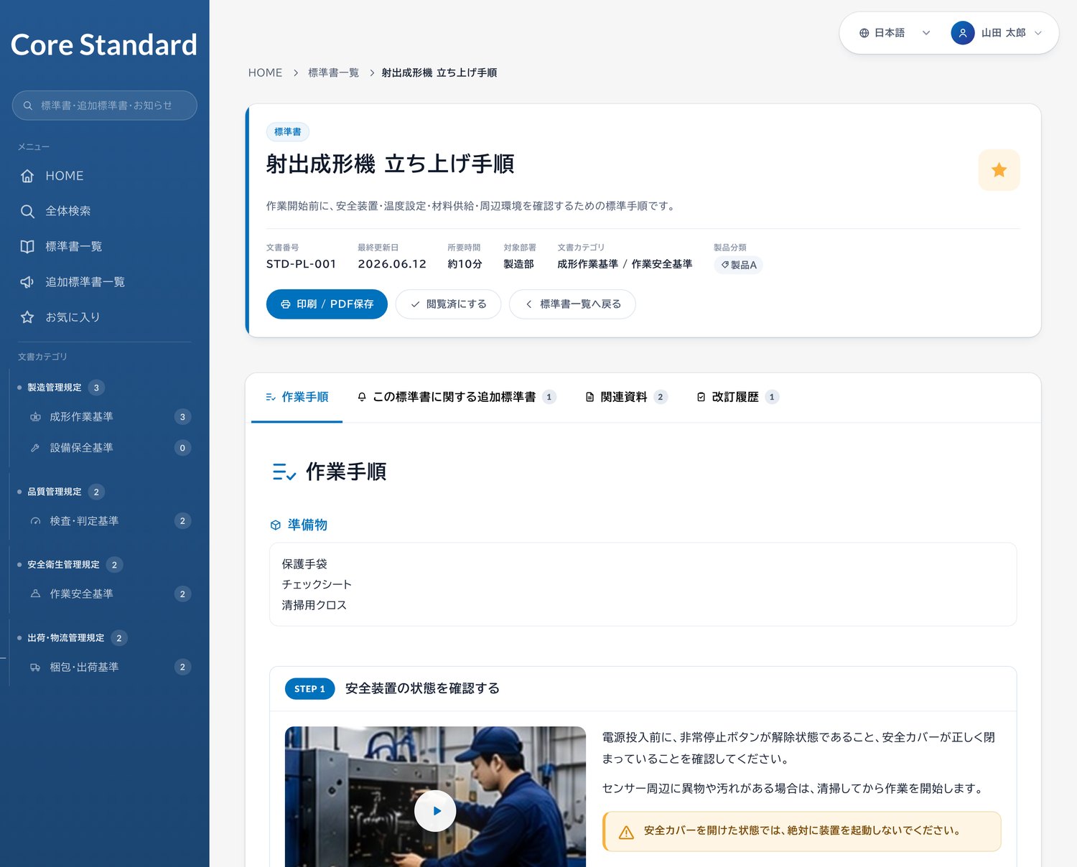Click the Core Standard logo
The height and width of the screenshot is (867, 1077).
[x=104, y=44]
